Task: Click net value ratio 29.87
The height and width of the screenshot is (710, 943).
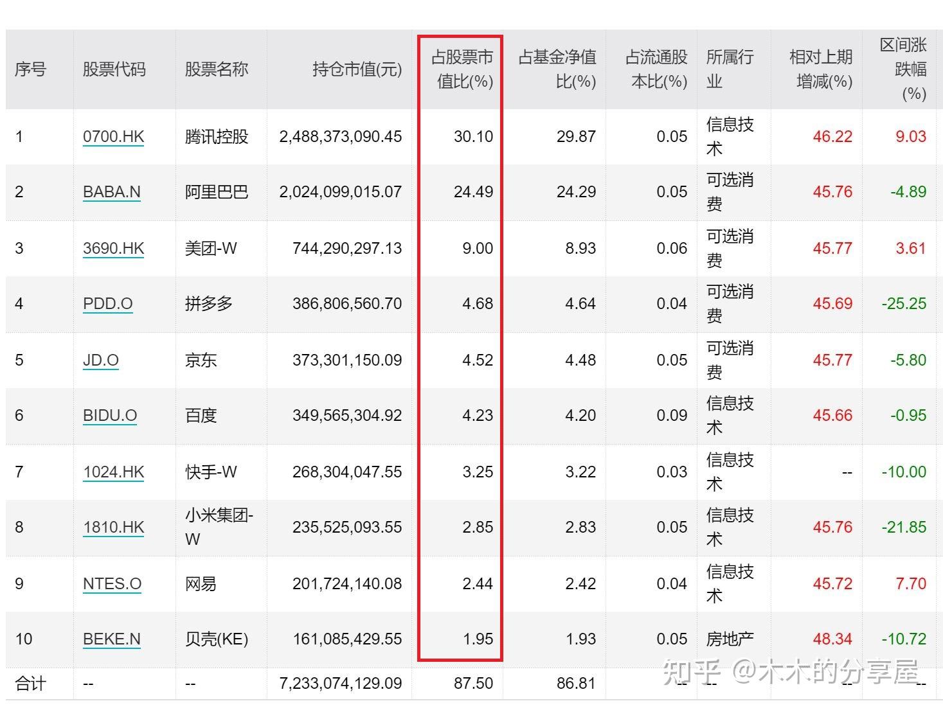Action: pos(577,136)
